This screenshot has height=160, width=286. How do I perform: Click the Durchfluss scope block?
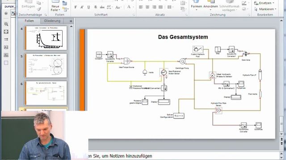coord(258,125)
